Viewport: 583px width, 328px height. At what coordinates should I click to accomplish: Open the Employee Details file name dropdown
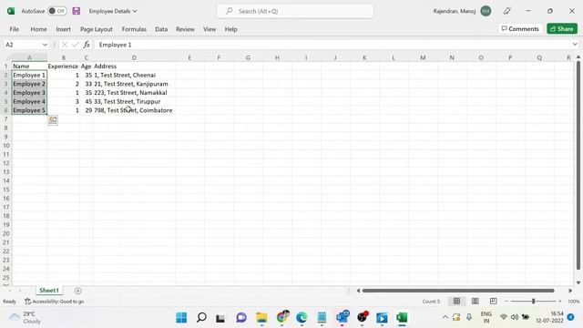click(x=113, y=11)
